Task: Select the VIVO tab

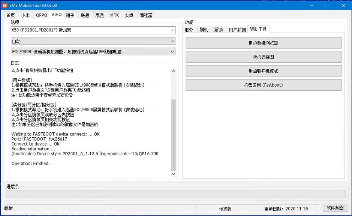Action: (57, 15)
